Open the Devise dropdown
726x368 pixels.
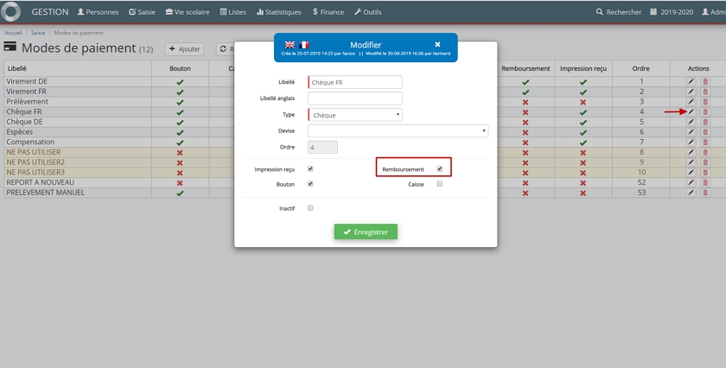tap(398, 131)
